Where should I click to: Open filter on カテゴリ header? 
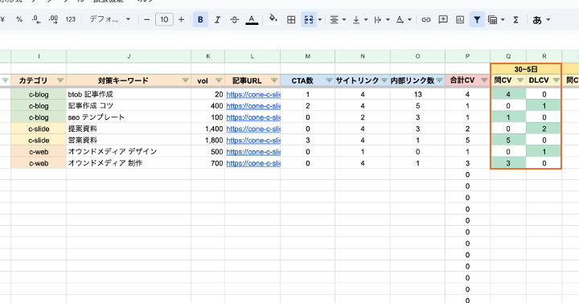[60, 80]
